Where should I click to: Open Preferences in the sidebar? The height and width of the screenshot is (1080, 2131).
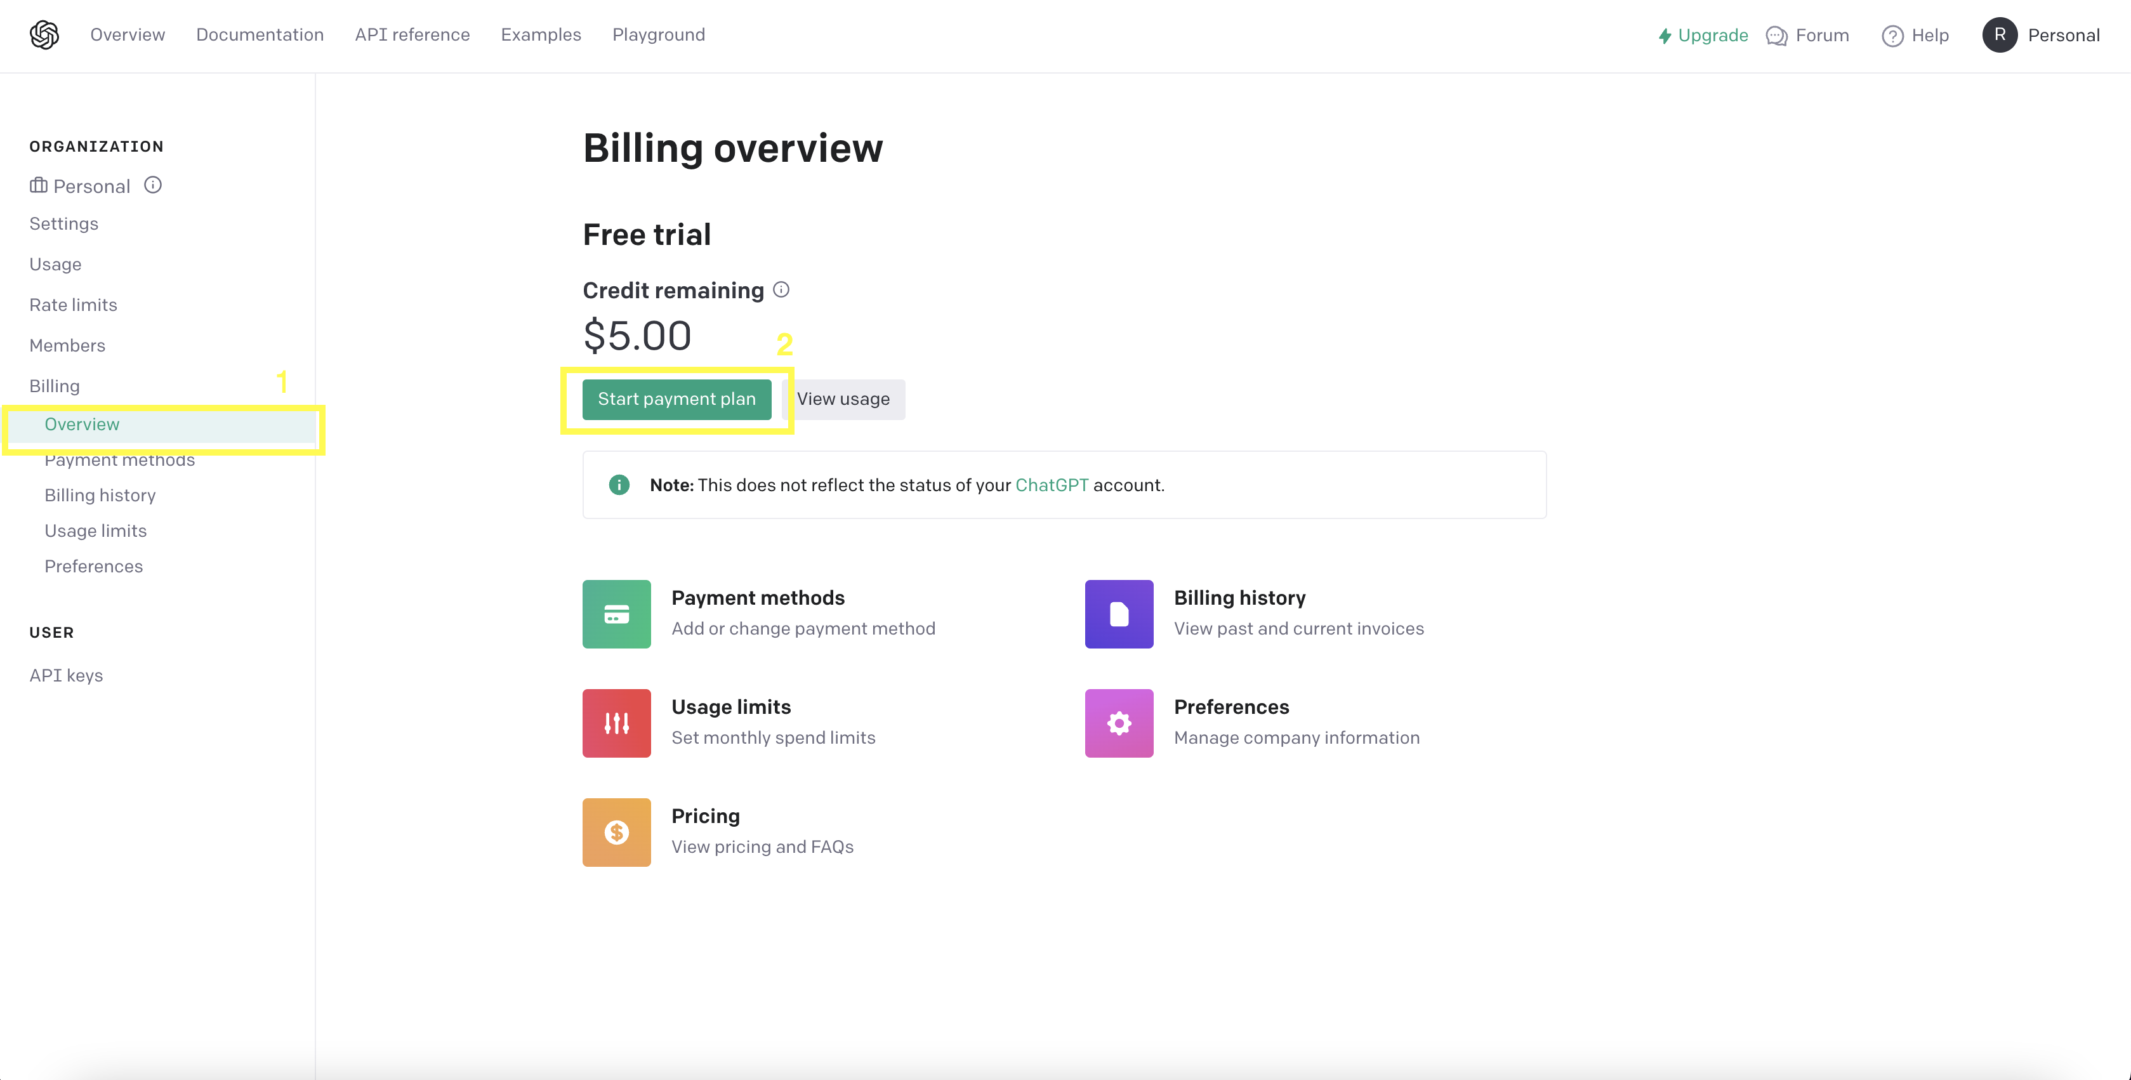click(x=93, y=567)
